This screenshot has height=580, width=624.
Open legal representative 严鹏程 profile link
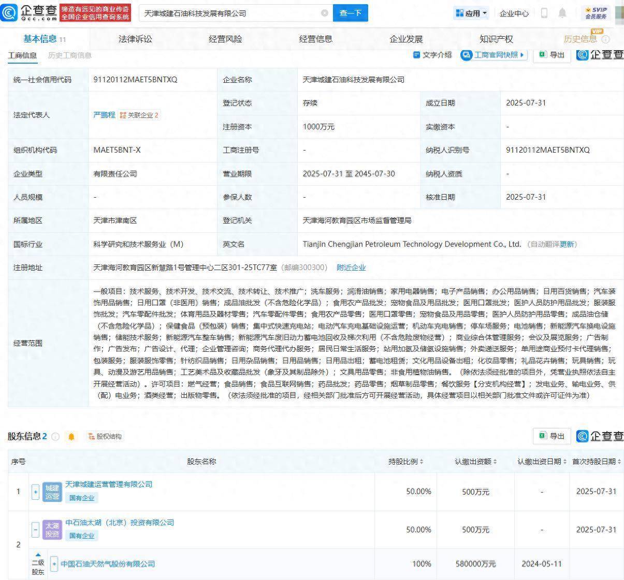(x=104, y=115)
